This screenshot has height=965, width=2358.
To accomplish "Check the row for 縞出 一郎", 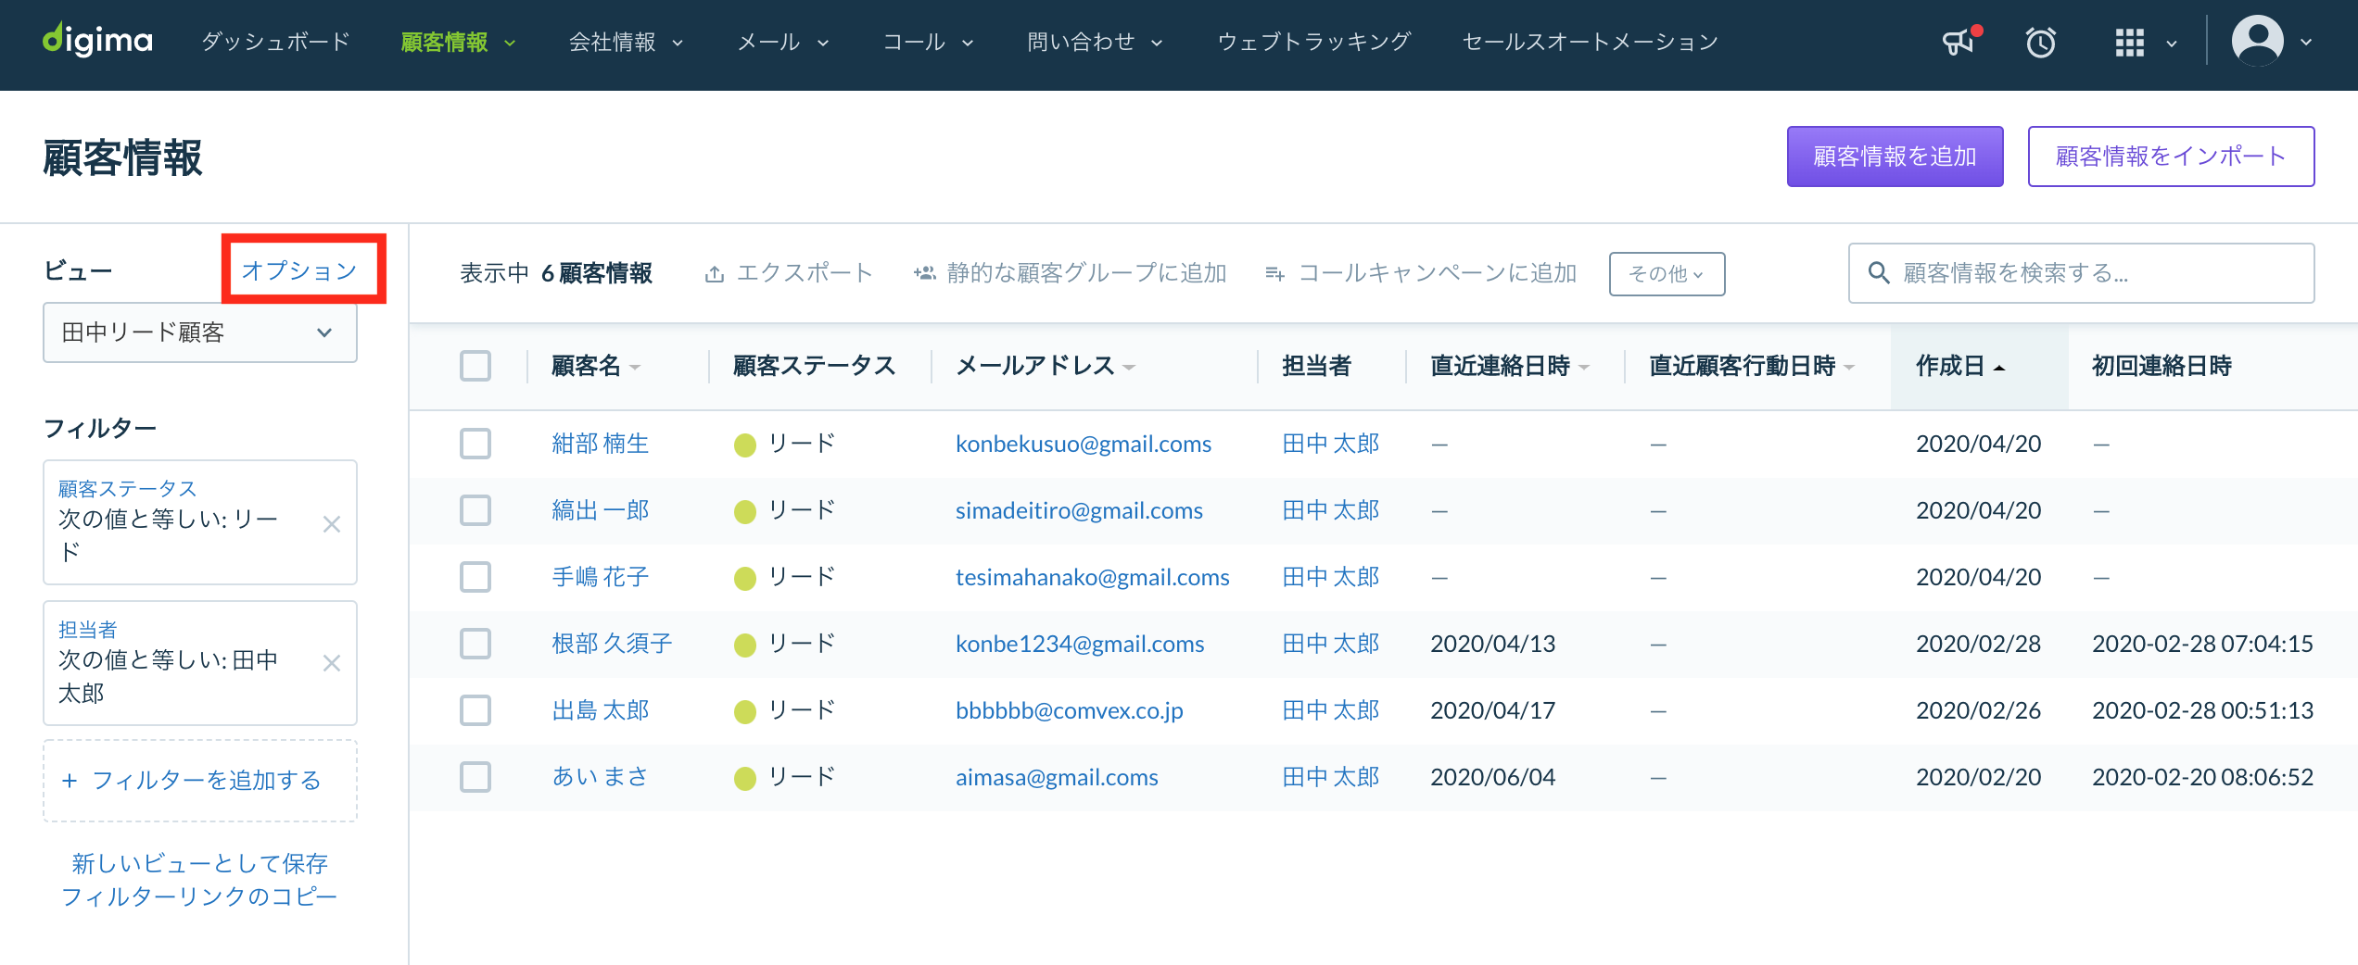I will point(475,510).
